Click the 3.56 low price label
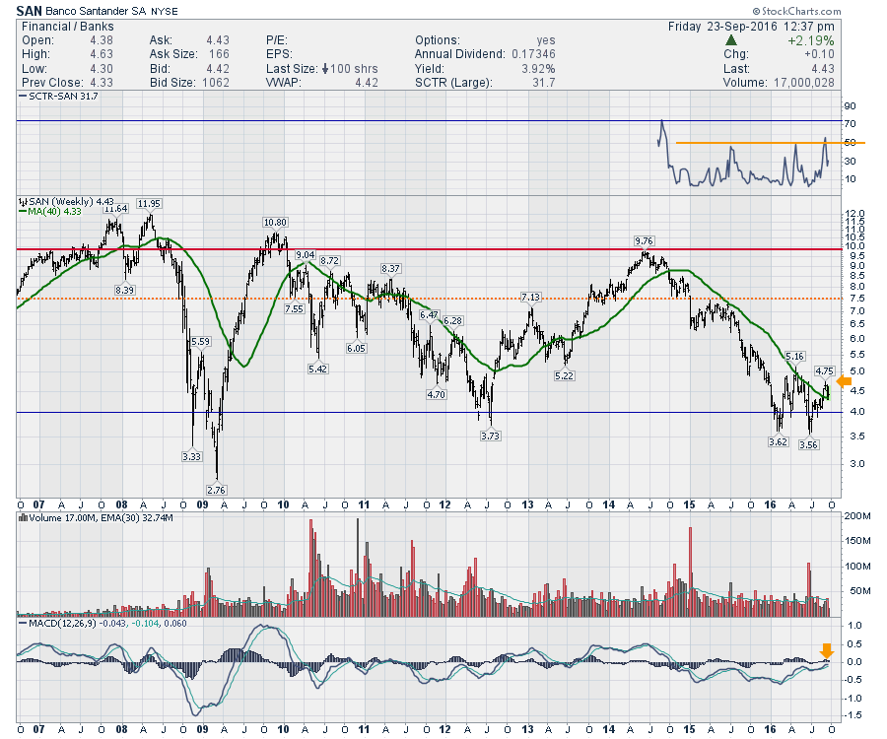This screenshot has height=739, width=887. (x=811, y=445)
